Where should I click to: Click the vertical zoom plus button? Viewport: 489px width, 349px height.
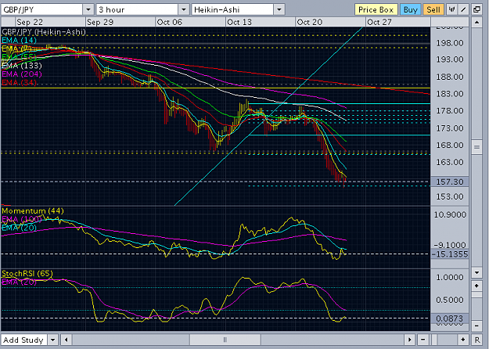click(476, 286)
